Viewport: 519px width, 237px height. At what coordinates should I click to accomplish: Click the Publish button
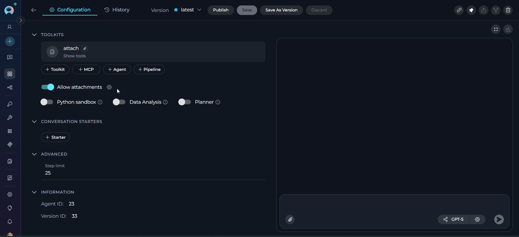(x=220, y=10)
